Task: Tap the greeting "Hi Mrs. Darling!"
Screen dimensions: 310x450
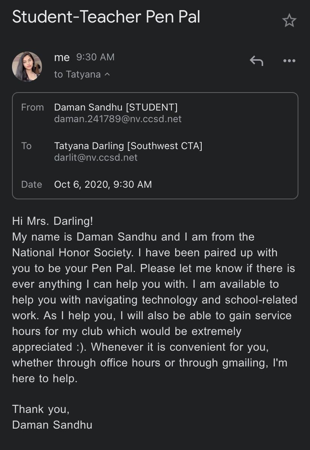Action: coord(52,221)
